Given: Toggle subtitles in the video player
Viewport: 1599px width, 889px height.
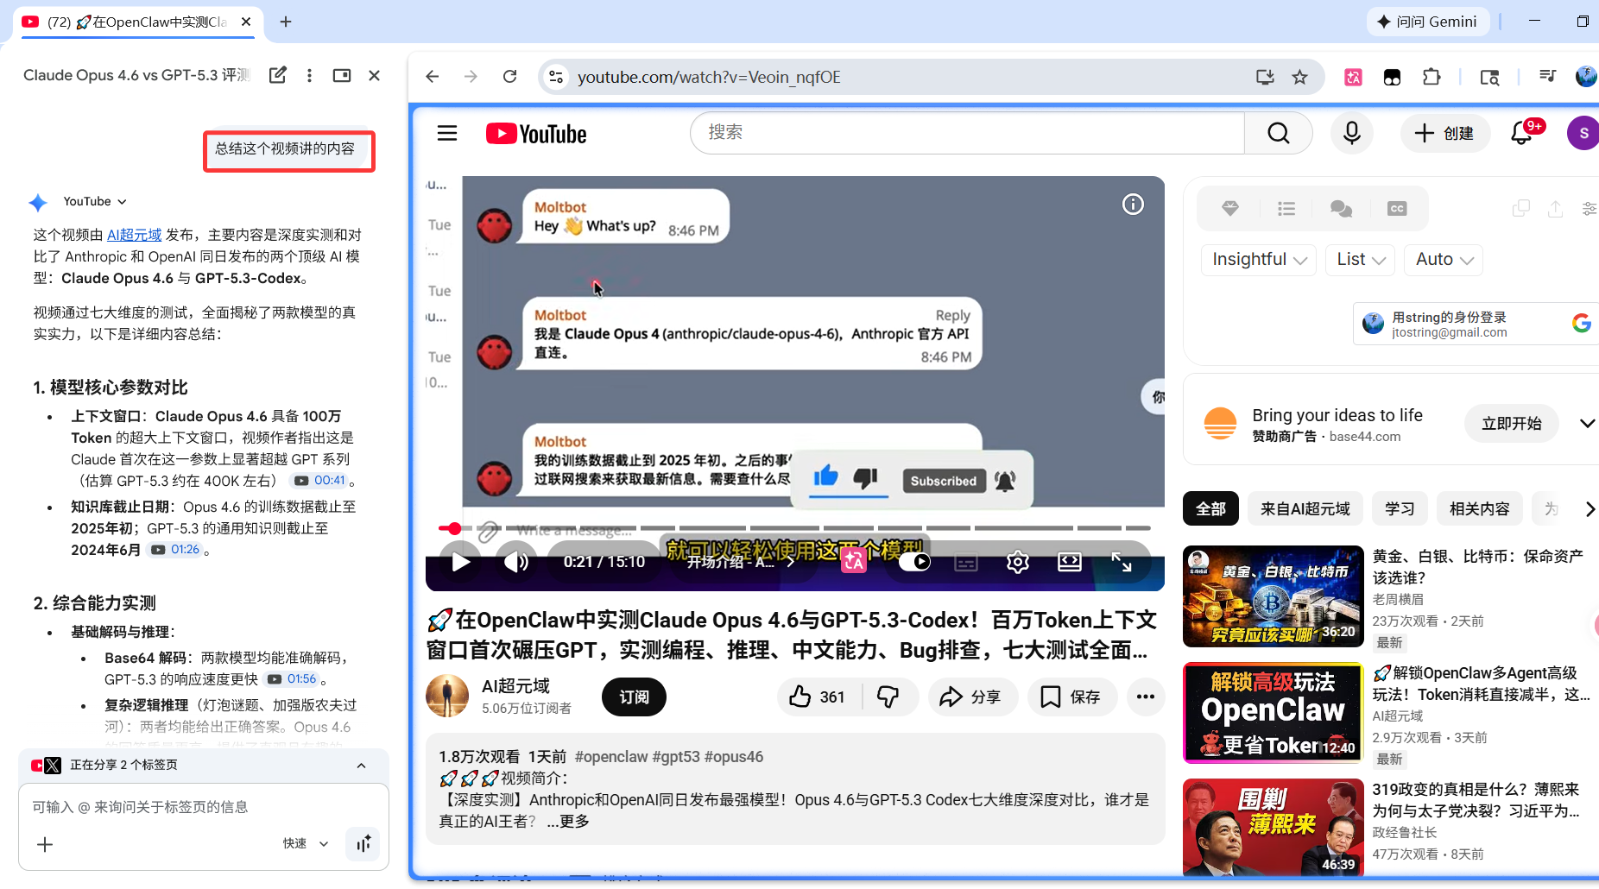Looking at the screenshot, I should click(x=966, y=563).
